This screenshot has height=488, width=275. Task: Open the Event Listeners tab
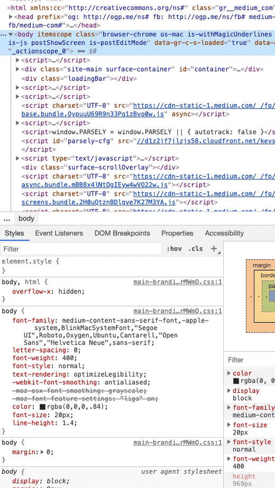59,233
